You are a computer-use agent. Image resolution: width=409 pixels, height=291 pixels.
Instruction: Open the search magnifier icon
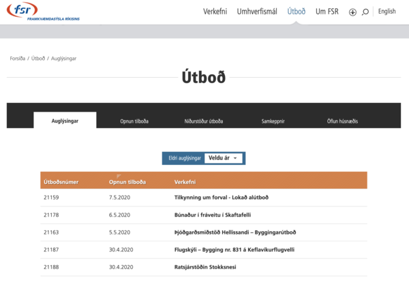click(365, 12)
